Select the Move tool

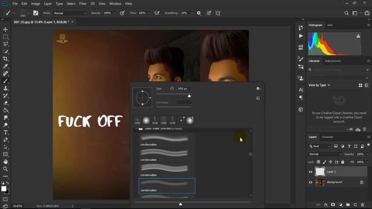point(5,30)
